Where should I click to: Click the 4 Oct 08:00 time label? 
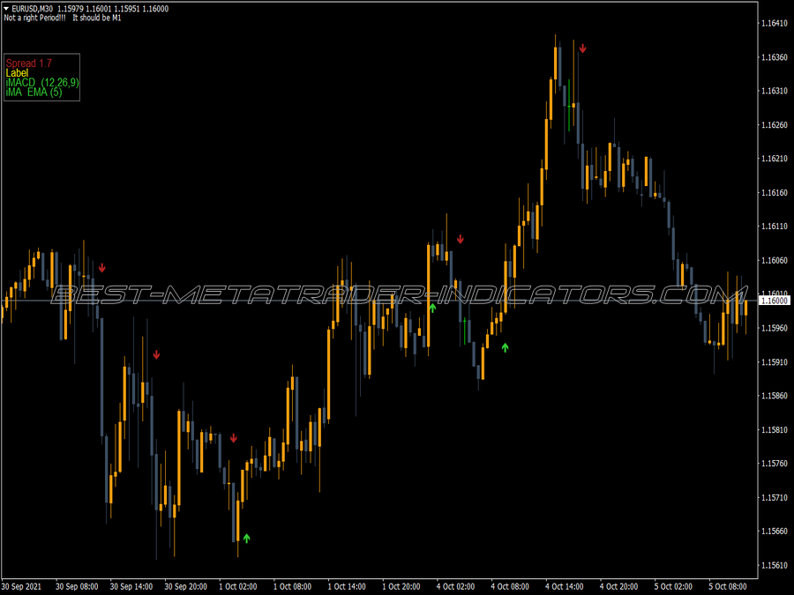tap(510, 586)
